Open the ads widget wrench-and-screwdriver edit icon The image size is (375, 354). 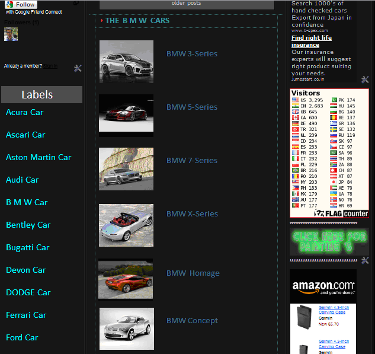click(365, 79)
